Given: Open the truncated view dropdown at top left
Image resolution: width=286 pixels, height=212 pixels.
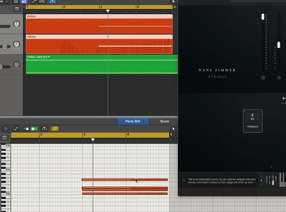Looking at the screenshot, I should [4, 2].
